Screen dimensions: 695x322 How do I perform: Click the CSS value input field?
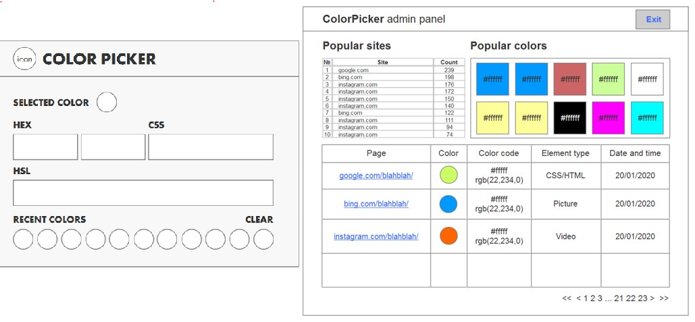pyautogui.click(x=211, y=146)
